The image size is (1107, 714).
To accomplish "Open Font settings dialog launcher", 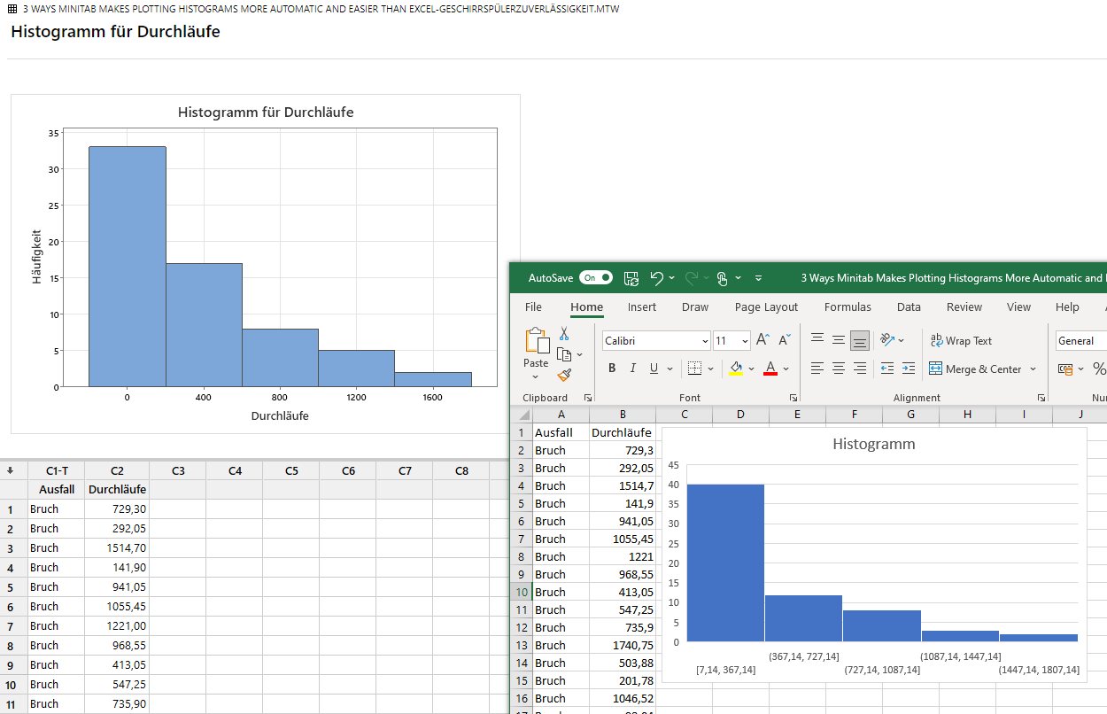I will (793, 398).
